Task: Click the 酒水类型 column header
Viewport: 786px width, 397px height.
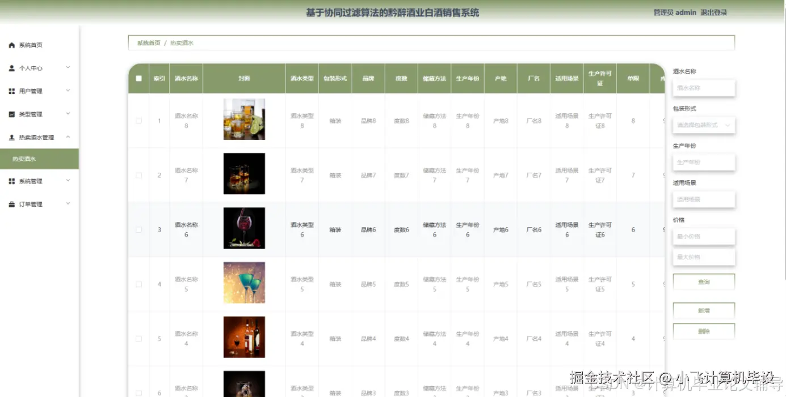Action: [302, 79]
